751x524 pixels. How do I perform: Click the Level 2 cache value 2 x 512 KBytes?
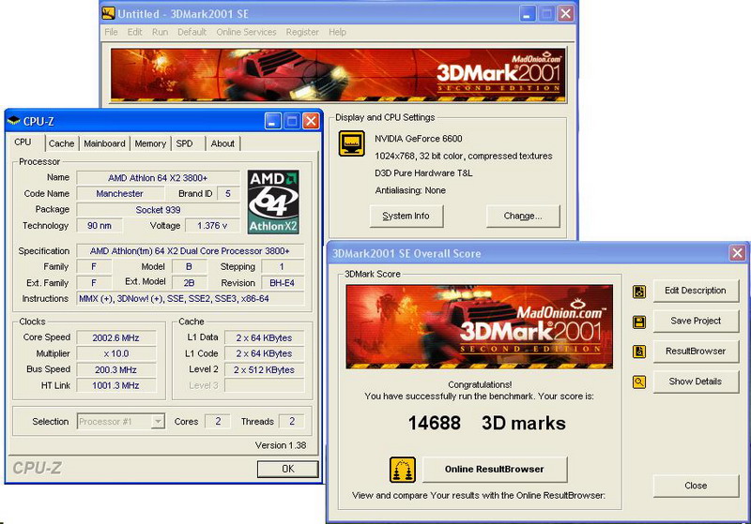[264, 370]
